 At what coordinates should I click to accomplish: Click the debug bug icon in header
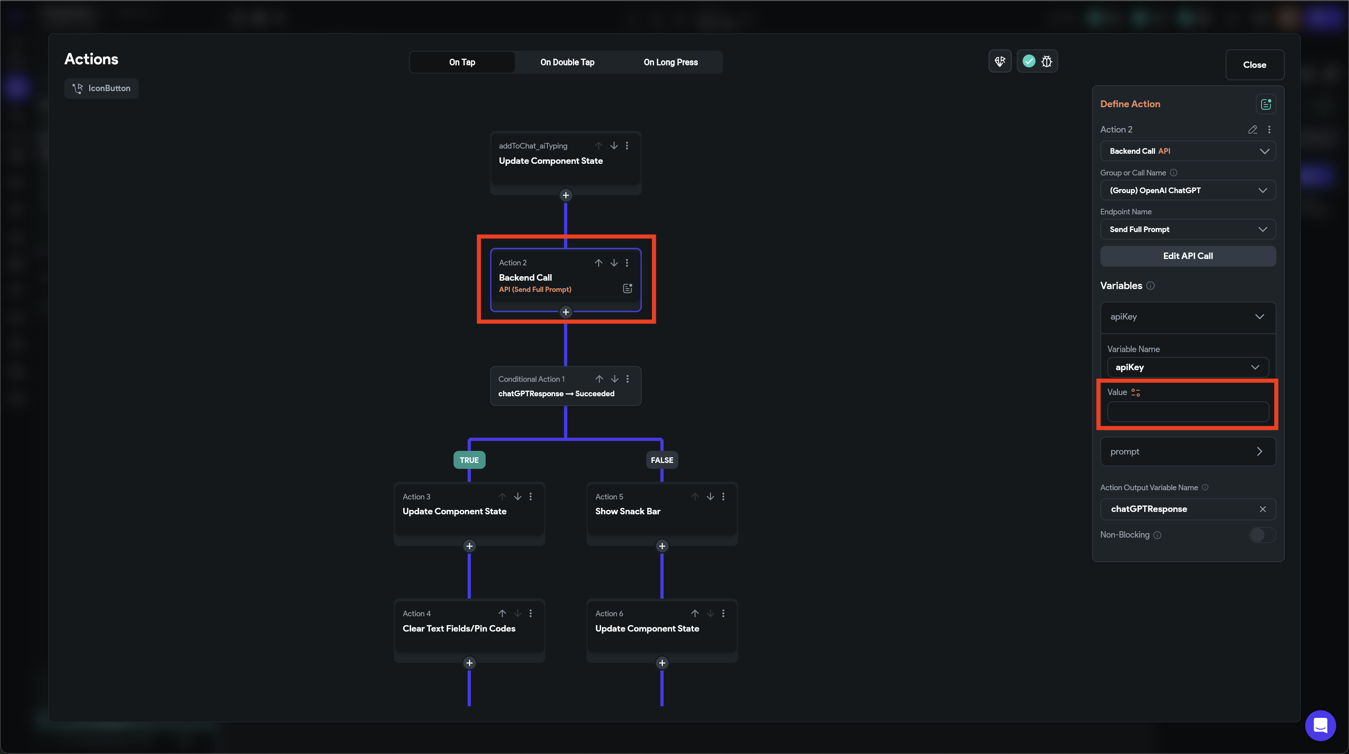1046,62
